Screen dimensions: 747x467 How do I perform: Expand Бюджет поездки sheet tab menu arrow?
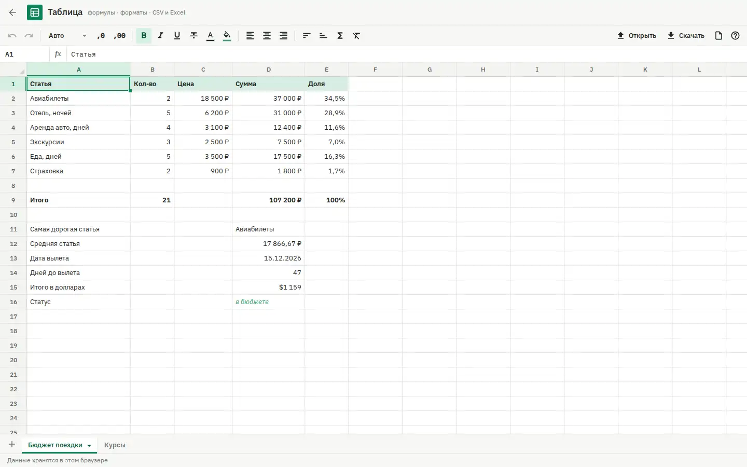tap(89, 446)
